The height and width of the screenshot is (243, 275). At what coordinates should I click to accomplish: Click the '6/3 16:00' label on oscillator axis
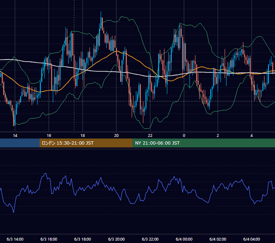49,239
